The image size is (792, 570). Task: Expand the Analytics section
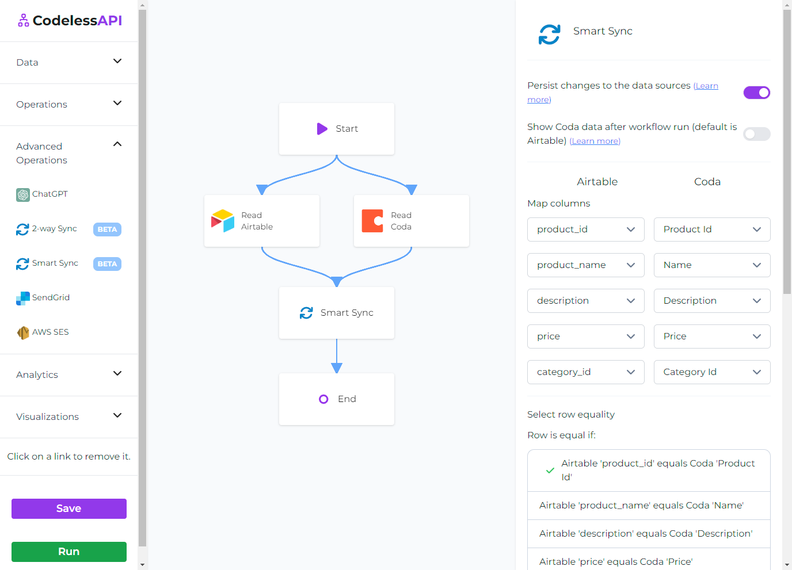[69, 375]
